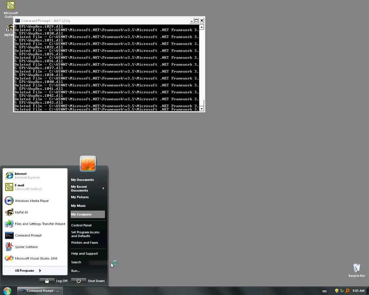The width and height of the screenshot is (369, 295).
Task: Click Command Prompt scrollbar up arrow
Action: point(202,27)
